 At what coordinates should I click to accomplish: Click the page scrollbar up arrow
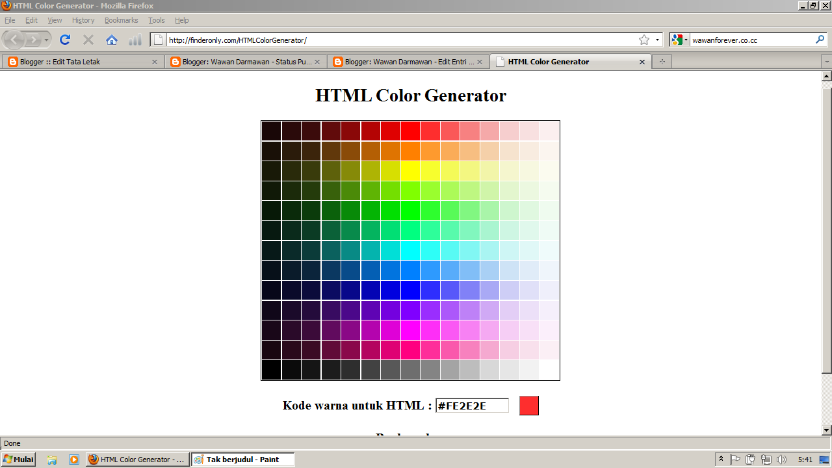827,76
